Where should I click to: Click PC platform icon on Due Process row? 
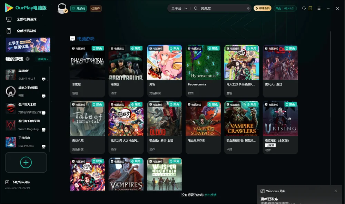click(x=43, y=147)
